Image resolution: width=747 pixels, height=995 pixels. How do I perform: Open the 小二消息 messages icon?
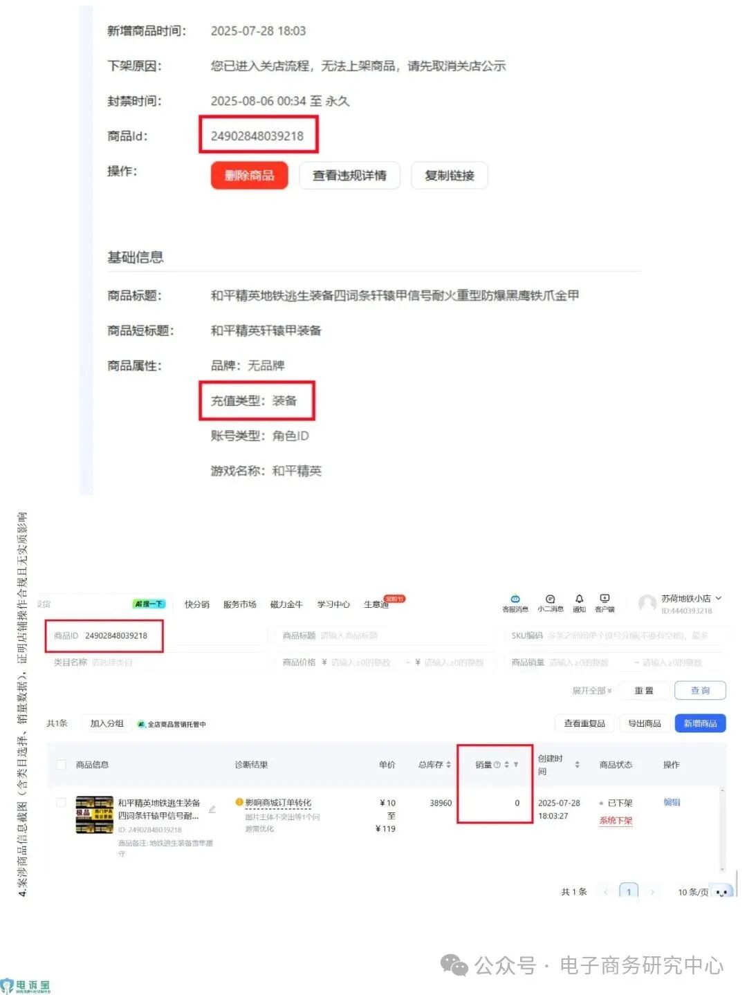click(551, 599)
